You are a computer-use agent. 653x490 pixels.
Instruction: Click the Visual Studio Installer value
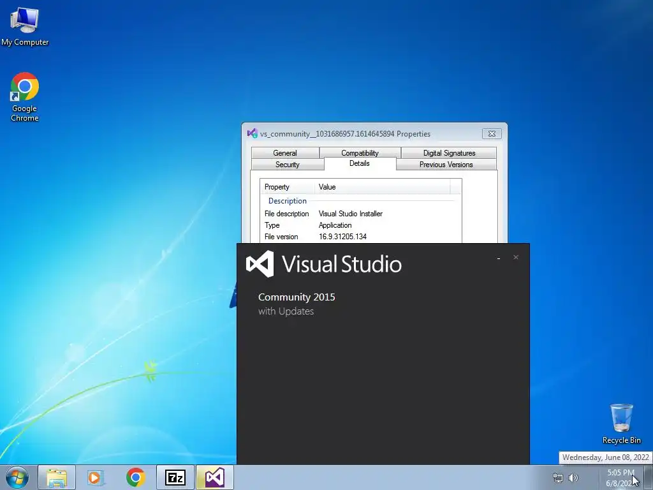350,213
